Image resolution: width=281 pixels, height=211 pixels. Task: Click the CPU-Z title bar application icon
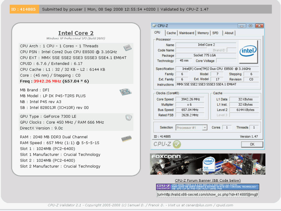154,26
